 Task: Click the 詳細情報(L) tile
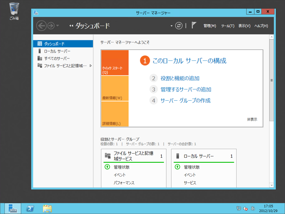click(x=115, y=114)
